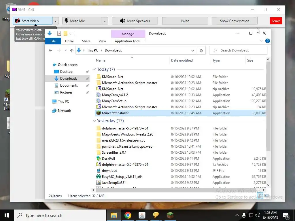Refresh the Downloads folder
This screenshot has width=295, height=221.
pyautogui.click(x=201, y=50)
